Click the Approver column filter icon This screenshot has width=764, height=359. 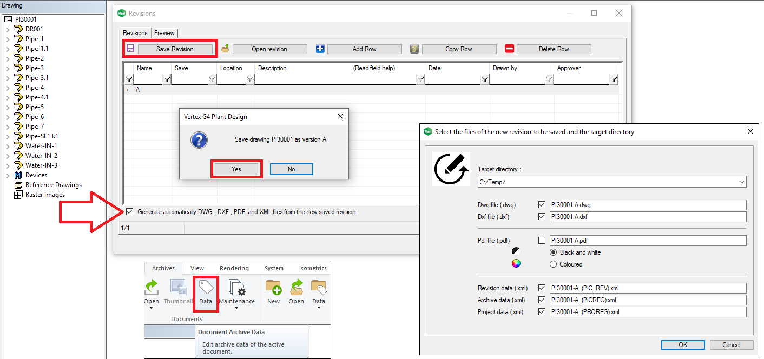(614, 79)
